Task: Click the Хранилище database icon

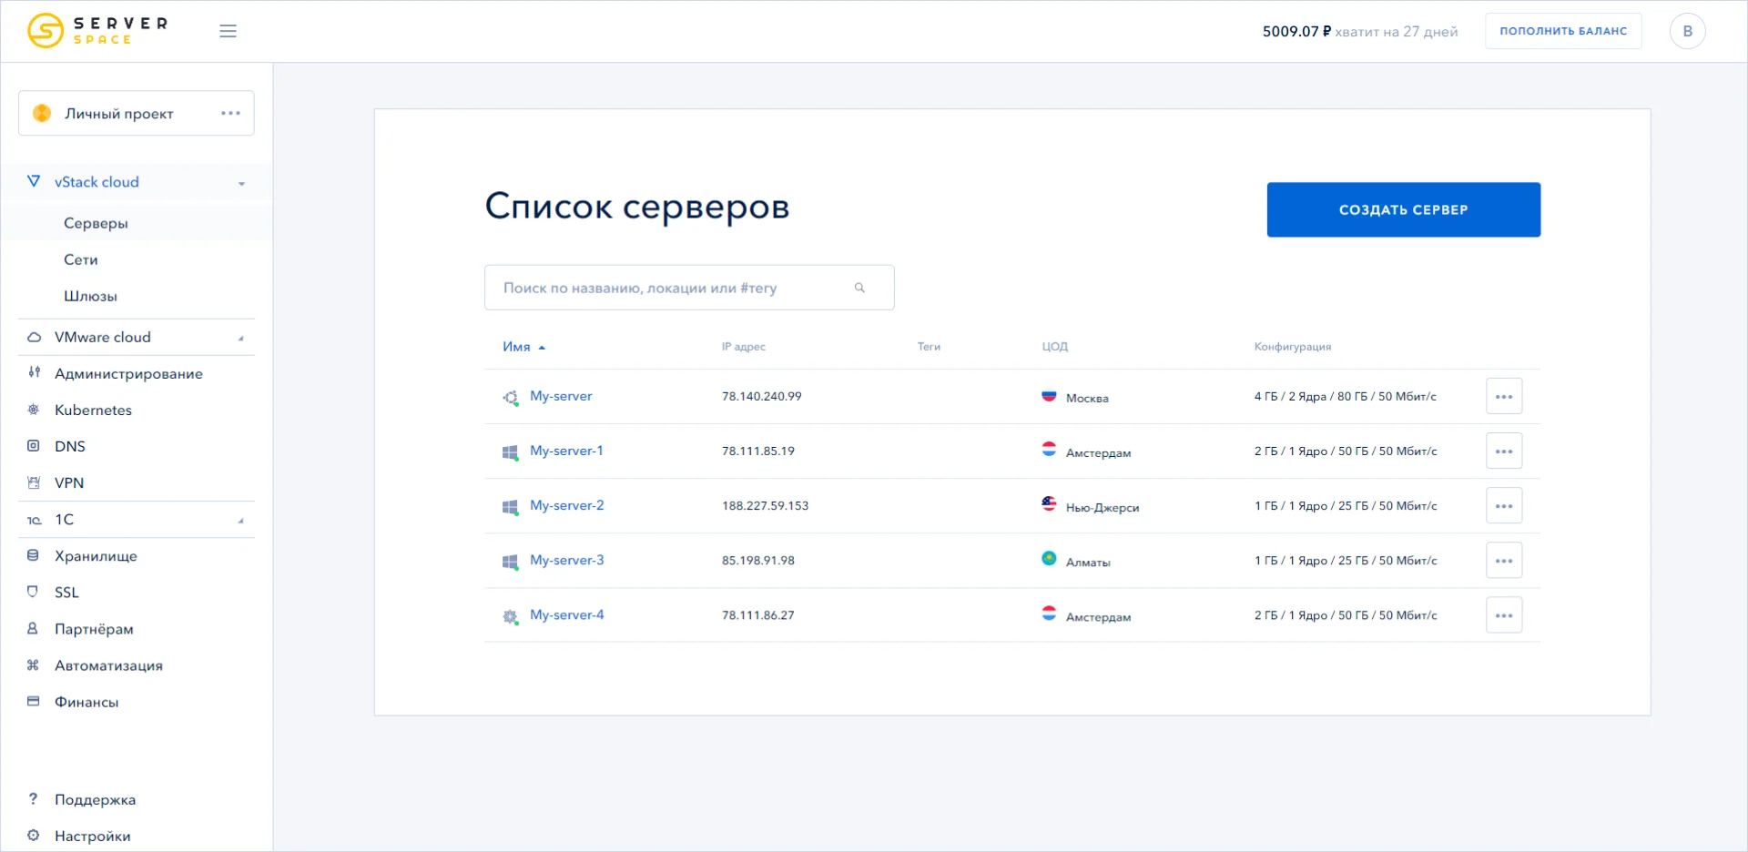Action: pos(34,555)
